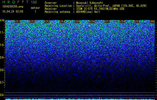Click the yellow meteor marker on the bottom strip
Viewport: 157px width, 100px height.
click(99, 98)
